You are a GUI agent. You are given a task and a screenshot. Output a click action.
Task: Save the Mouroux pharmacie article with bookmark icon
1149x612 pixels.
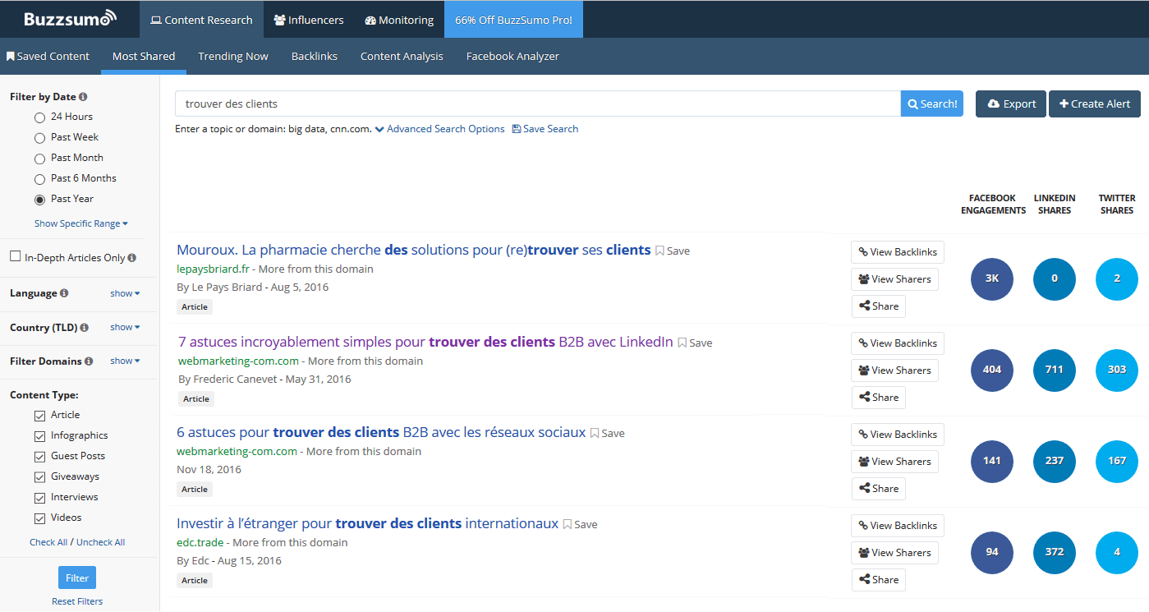[x=673, y=251]
